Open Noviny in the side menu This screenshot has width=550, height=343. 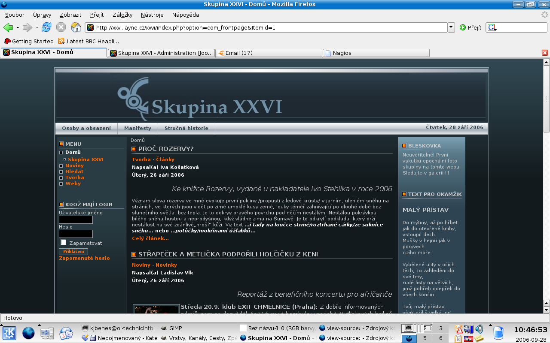click(x=74, y=165)
